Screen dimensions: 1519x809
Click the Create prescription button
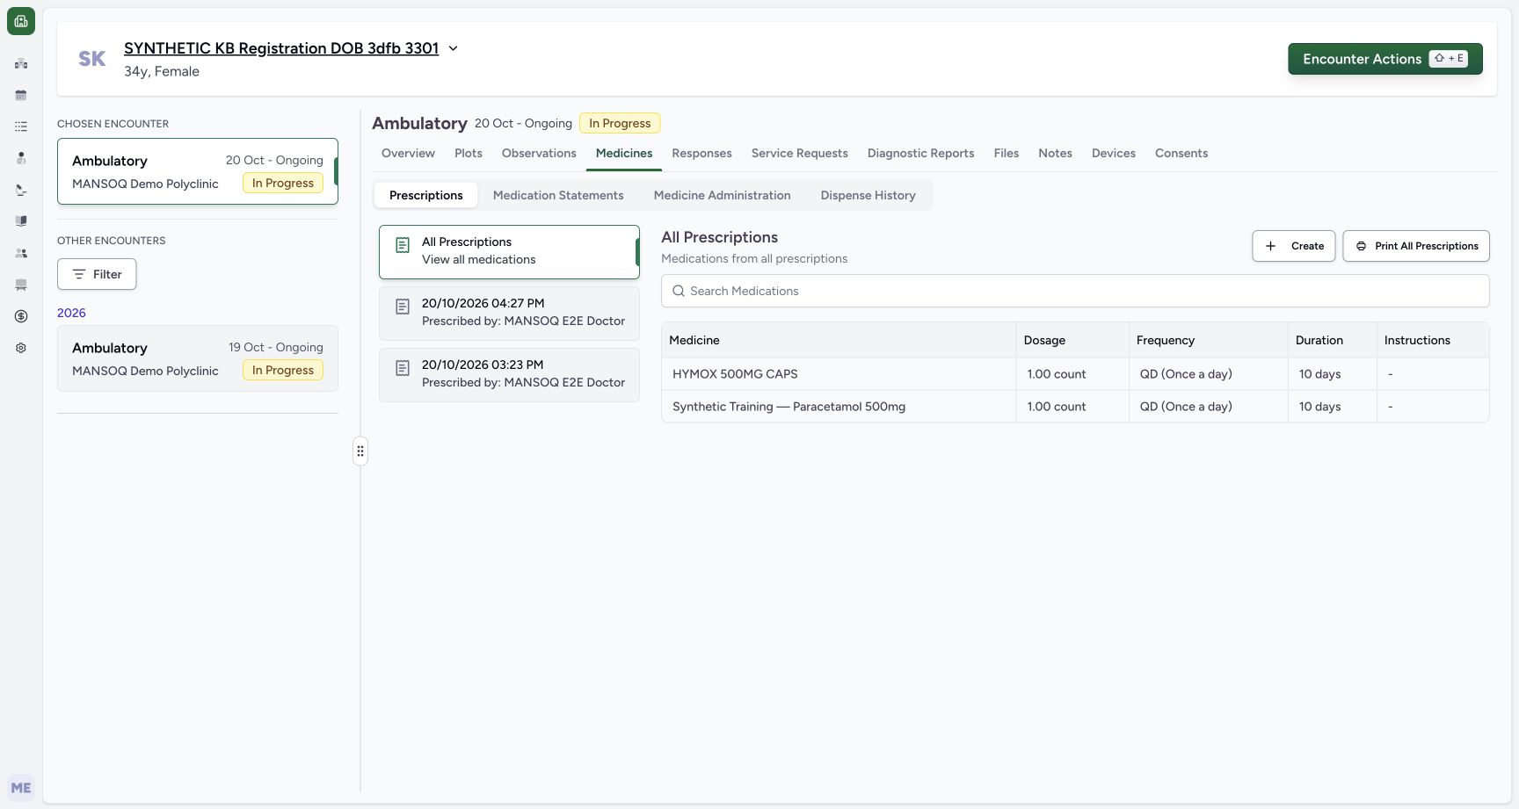(x=1294, y=246)
